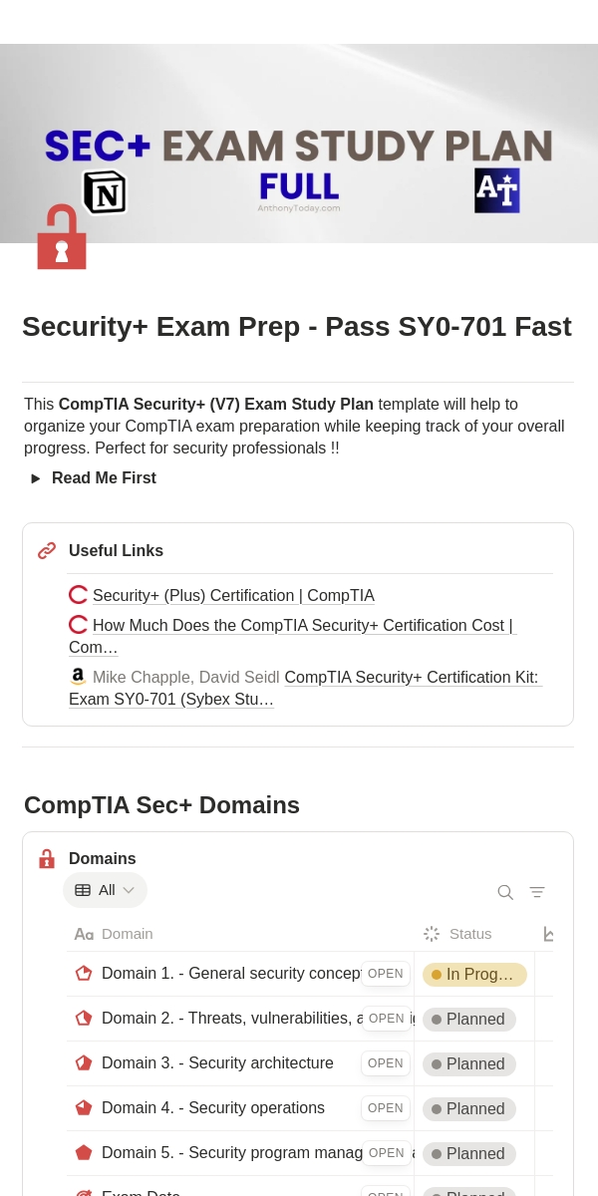The height and width of the screenshot is (1196, 598).
Task: Change Domain 2 Planned status
Action: 469,1020
